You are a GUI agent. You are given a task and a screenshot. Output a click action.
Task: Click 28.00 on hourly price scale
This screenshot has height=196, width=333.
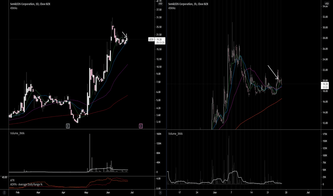(325, 38)
